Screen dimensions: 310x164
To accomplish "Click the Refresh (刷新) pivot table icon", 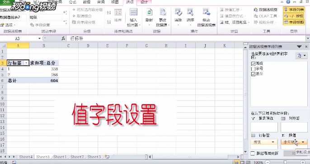I will tap(149, 13).
